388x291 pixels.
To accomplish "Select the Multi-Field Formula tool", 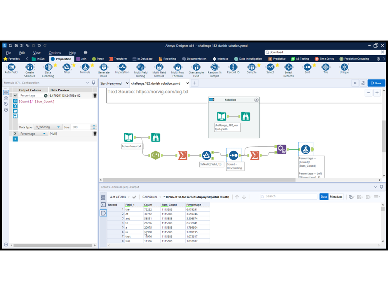I will (x=159, y=71).
